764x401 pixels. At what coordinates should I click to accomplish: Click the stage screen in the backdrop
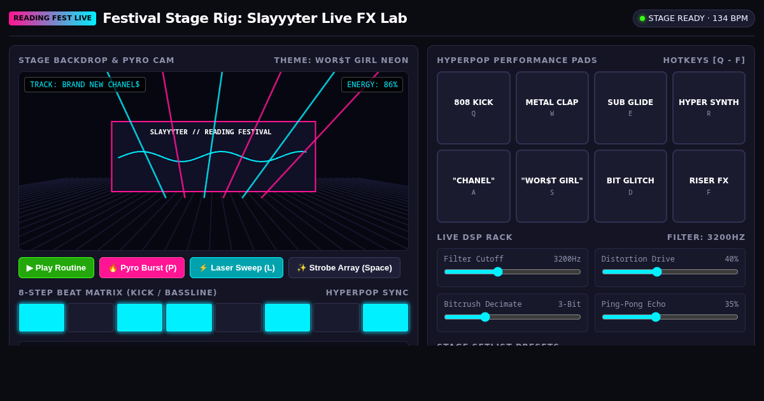coord(213,157)
